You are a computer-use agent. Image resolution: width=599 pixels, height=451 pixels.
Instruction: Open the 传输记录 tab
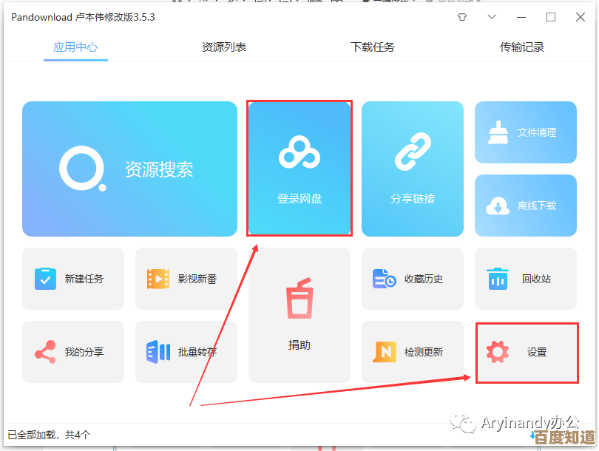coord(522,47)
